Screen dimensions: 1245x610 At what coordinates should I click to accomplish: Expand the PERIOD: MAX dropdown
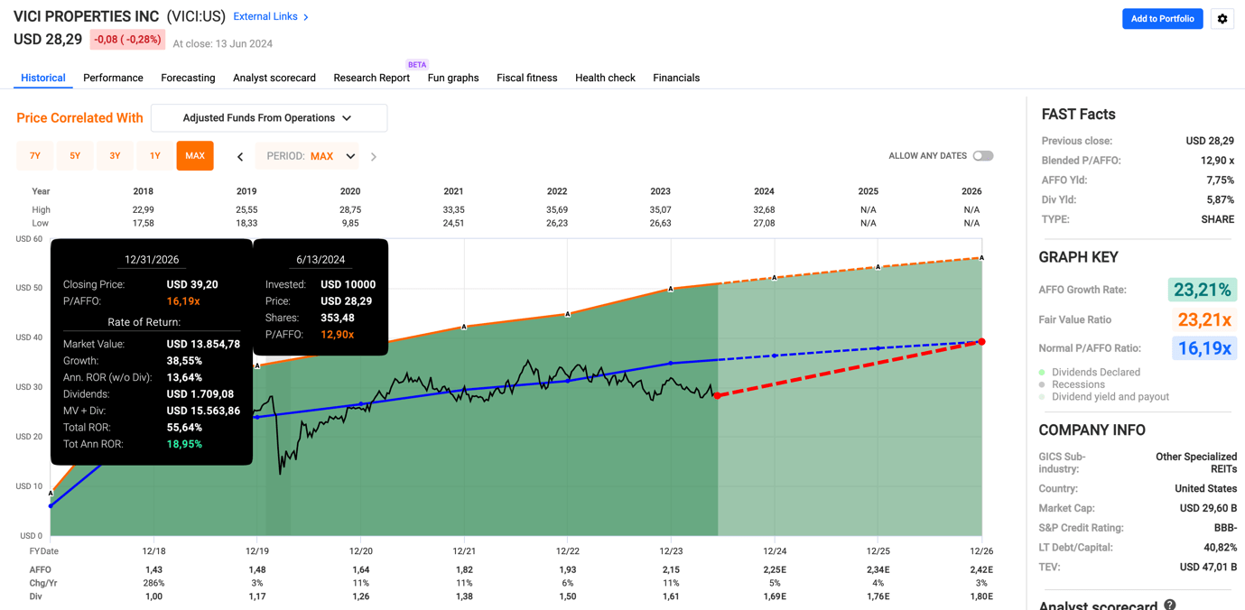tap(307, 155)
